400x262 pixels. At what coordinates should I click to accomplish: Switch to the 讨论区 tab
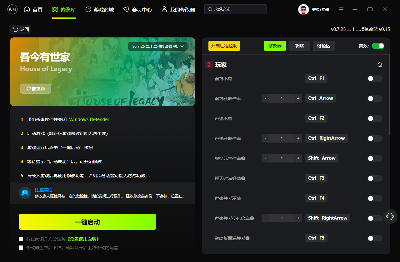324,46
